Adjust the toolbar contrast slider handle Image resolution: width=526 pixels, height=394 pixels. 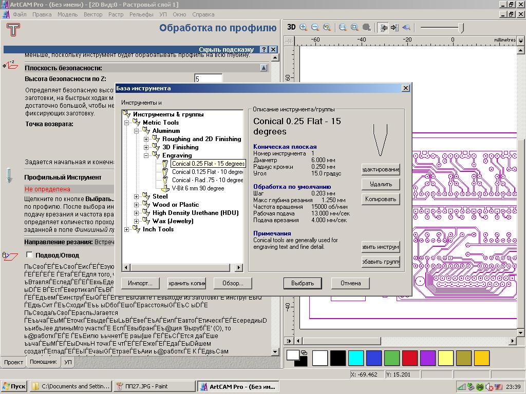[x=461, y=28]
